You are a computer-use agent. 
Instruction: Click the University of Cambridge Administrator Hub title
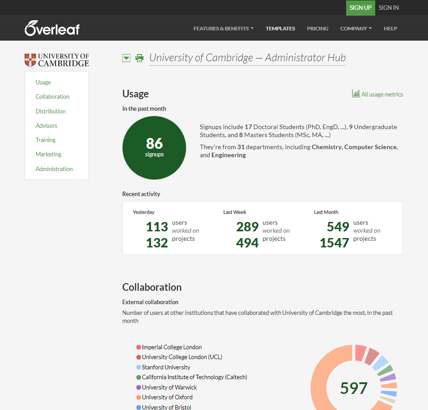(247, 58)
